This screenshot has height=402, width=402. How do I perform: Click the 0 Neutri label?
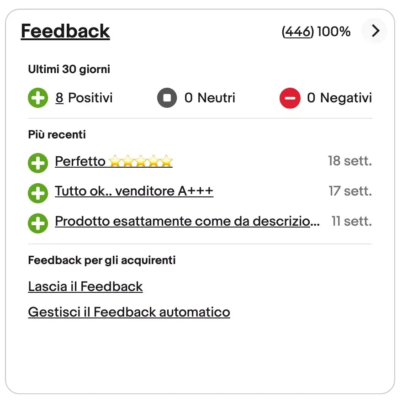(210, 98)
